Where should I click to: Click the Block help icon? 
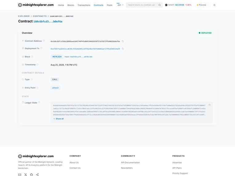32,57
